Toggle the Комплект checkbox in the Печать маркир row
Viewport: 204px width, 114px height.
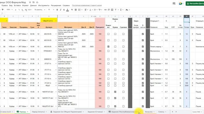point(108,47)
